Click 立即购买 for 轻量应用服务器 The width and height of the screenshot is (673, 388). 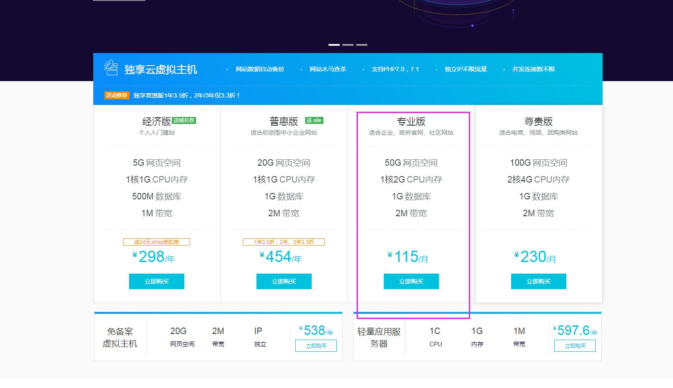[x=575, y=346]
